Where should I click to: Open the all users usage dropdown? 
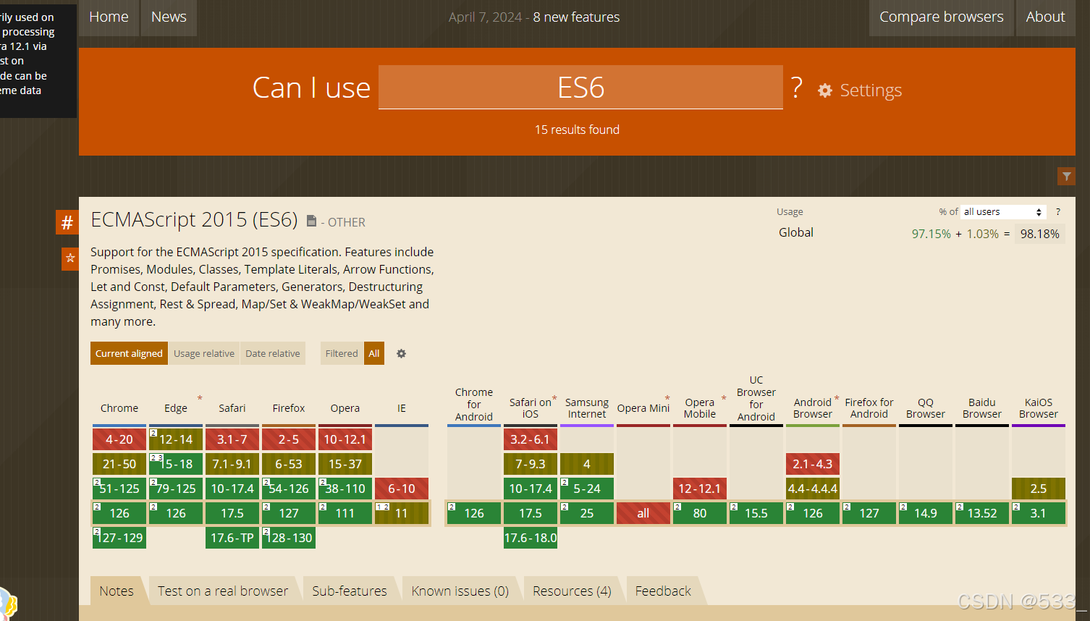[1002, 212]
